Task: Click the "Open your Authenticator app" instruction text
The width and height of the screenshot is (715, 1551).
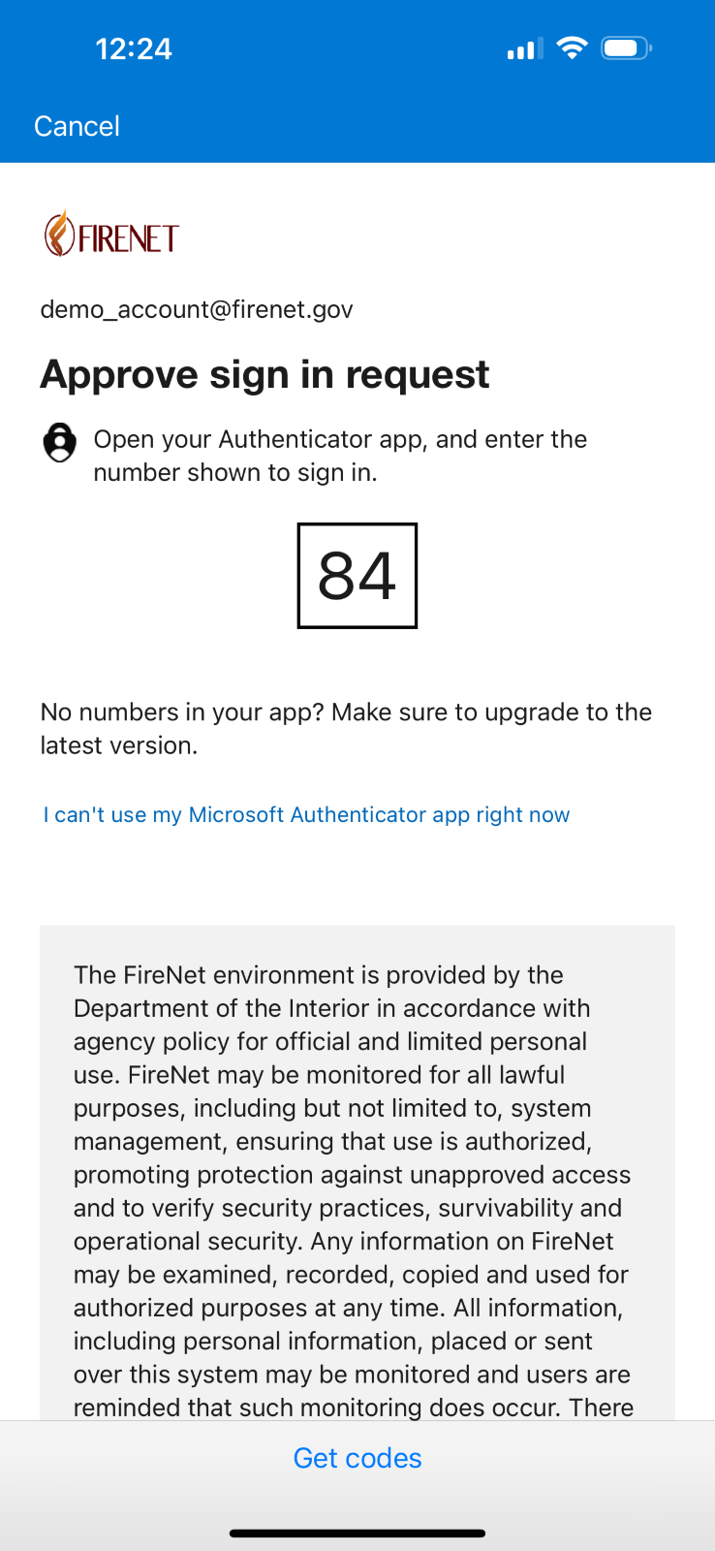Action: pyautogui.click(x=340, y=456)
